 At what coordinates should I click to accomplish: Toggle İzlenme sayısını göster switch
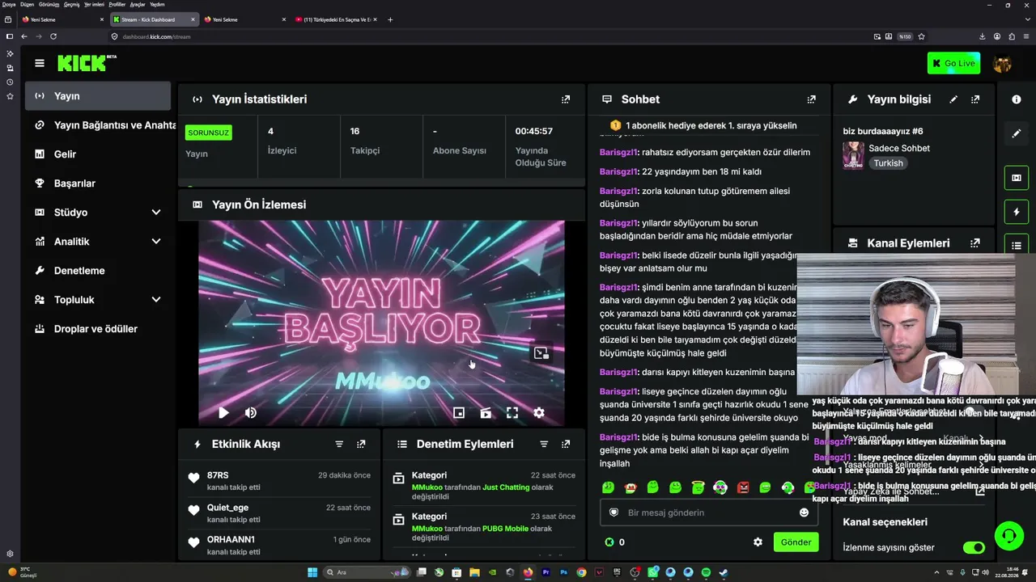tap(974, 547)
